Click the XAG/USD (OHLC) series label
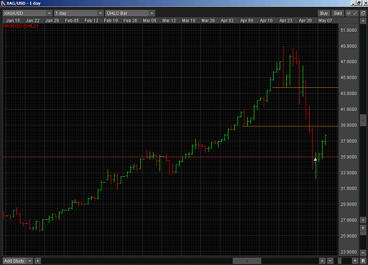The height and width of the screenshot is (265, 368). tap(21, 26)
